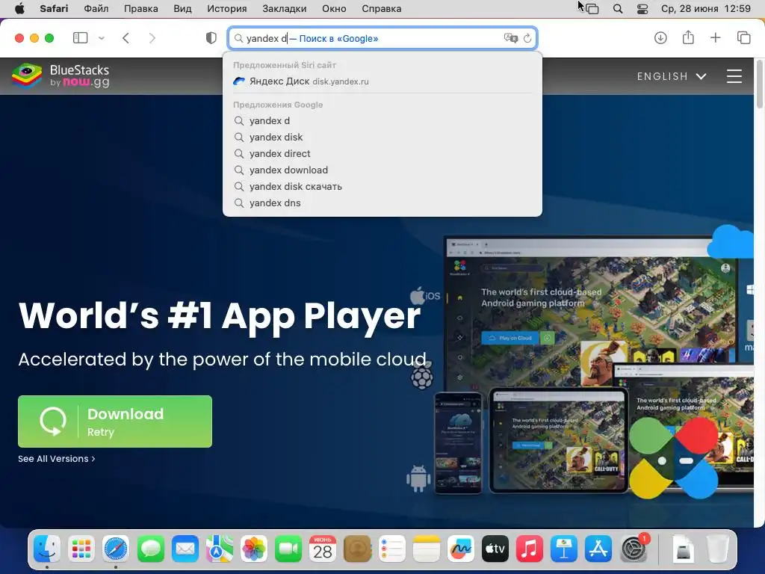This screenshot has width=765, height=574.
Task: Open Calendar from the Dock
Action: (x=323, y=549)
